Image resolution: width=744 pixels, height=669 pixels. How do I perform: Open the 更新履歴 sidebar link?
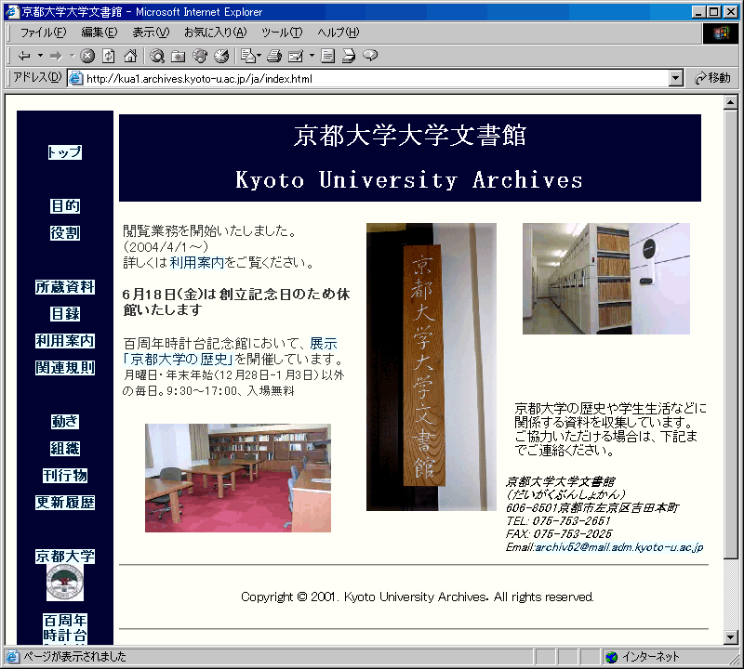[x=65, y=503]
